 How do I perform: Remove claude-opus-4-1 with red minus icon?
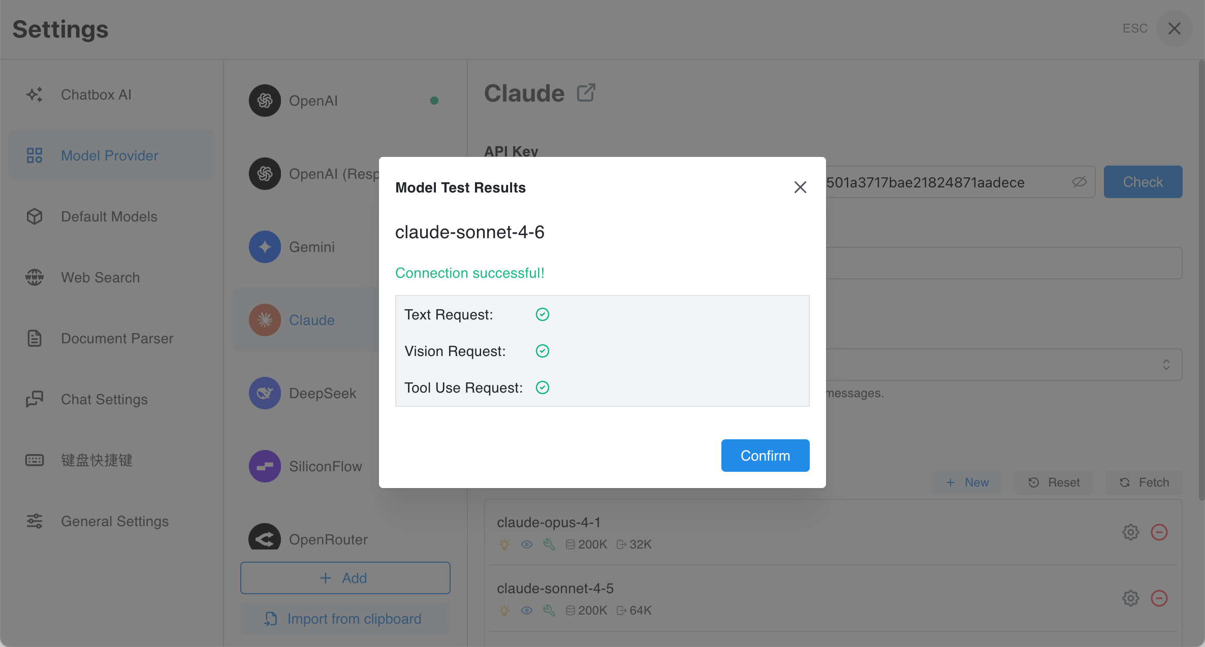(1159, 532)
